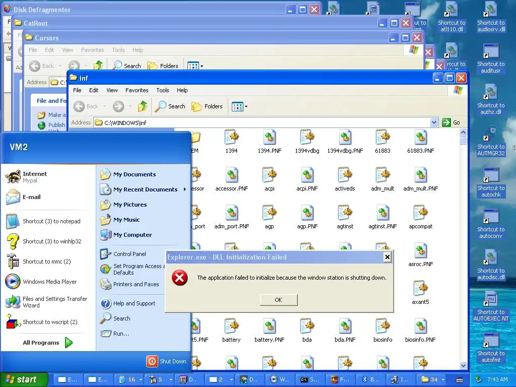Image resolution: width=516 pixels, height=387 pixels.
Task: Open Shortcut to autochk desktop icon
Action: (x=491, y=182)
